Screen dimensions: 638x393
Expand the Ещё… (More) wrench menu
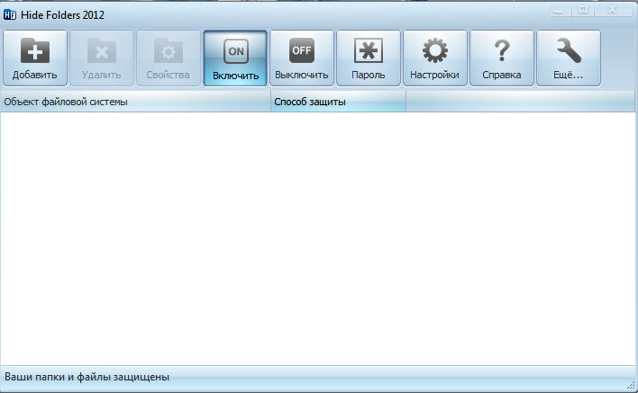(569, 58)
